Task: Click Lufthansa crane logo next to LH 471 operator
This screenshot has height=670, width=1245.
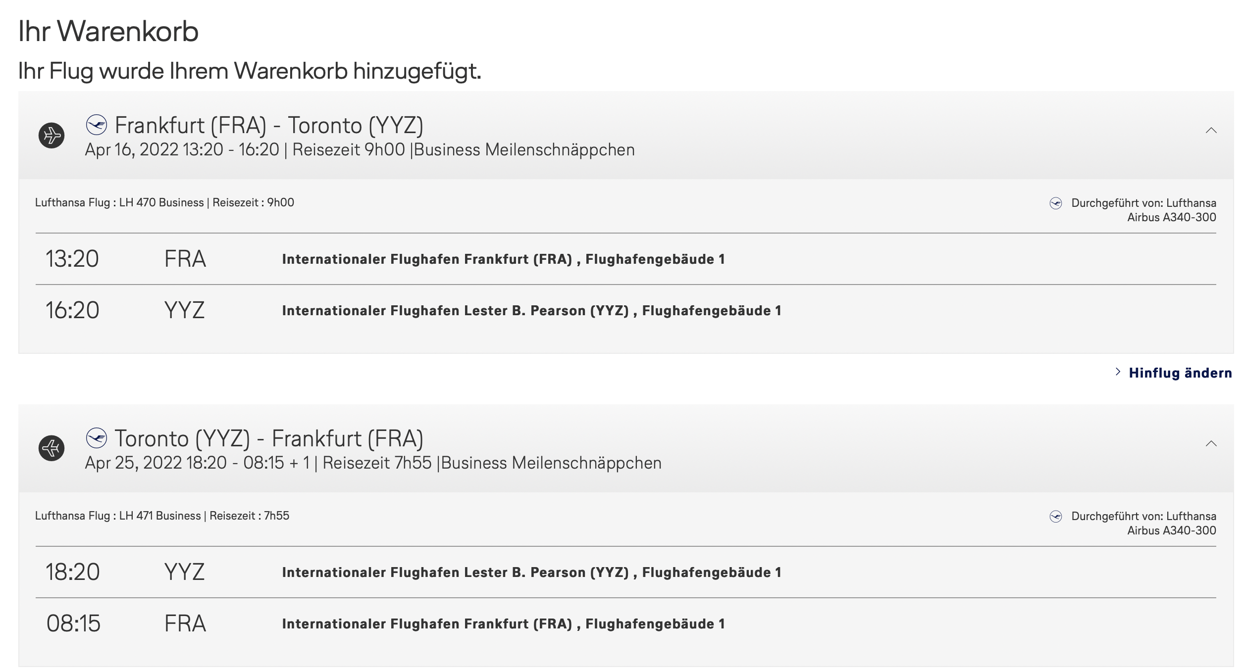Action: 1055,517
